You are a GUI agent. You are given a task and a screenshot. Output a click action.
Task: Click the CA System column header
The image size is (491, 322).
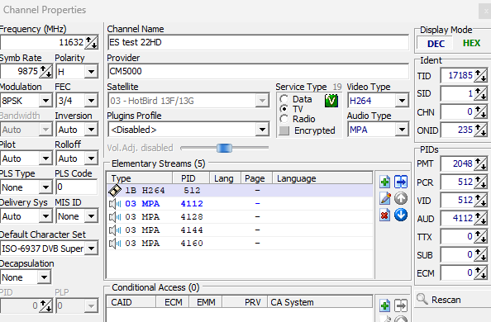click(320, 302)
